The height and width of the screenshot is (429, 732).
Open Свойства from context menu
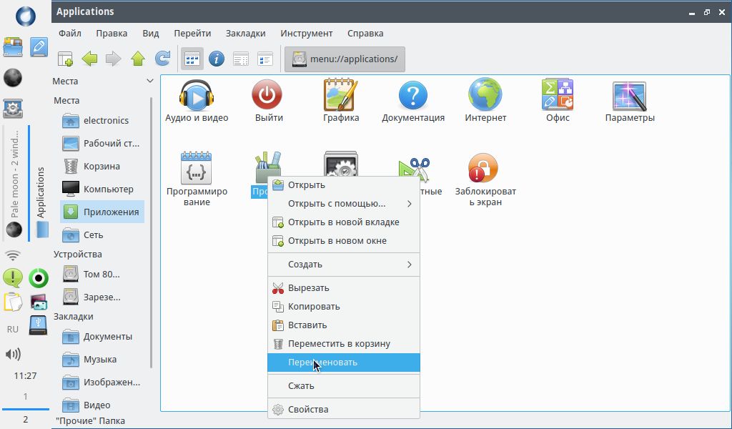344,410
